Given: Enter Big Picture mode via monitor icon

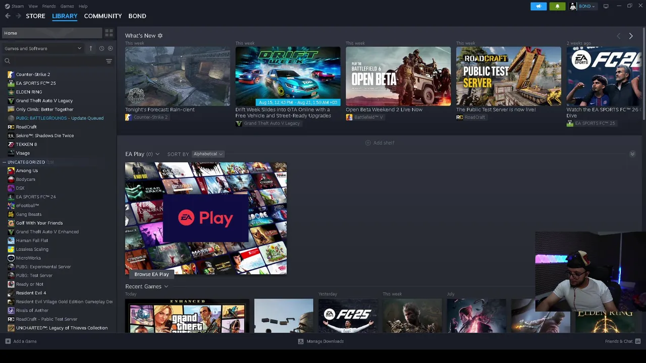Looking at the screenshot, I should click(x=606, y=6).
